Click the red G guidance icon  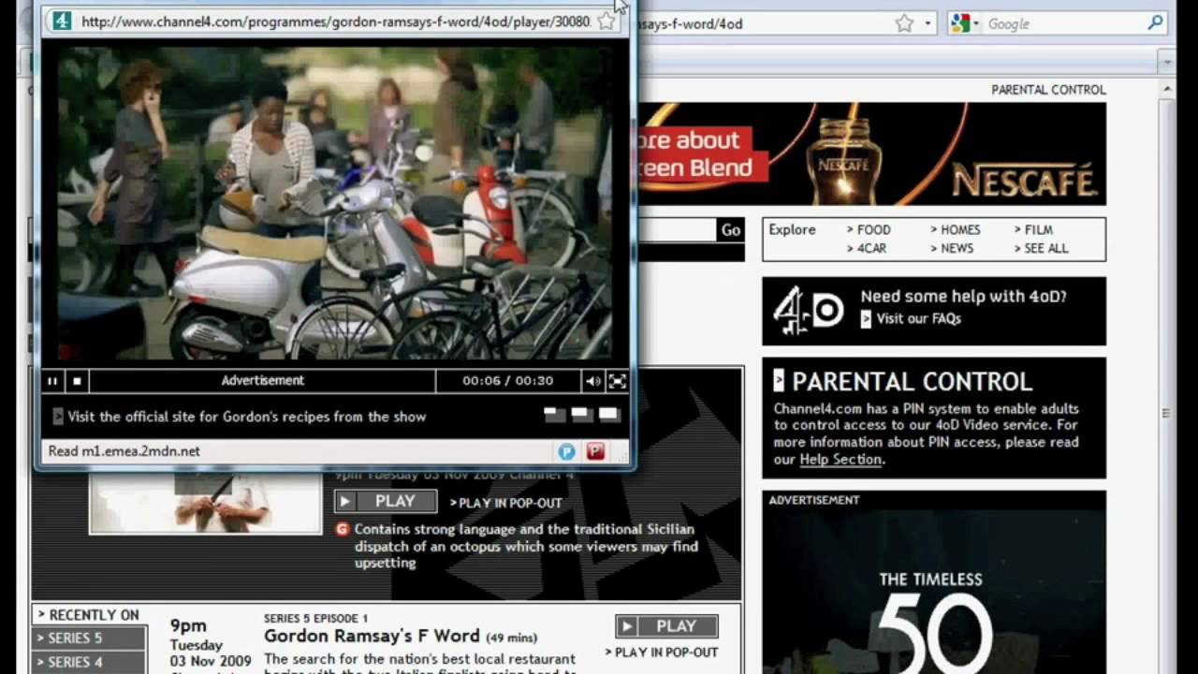[x=343, y=529]
